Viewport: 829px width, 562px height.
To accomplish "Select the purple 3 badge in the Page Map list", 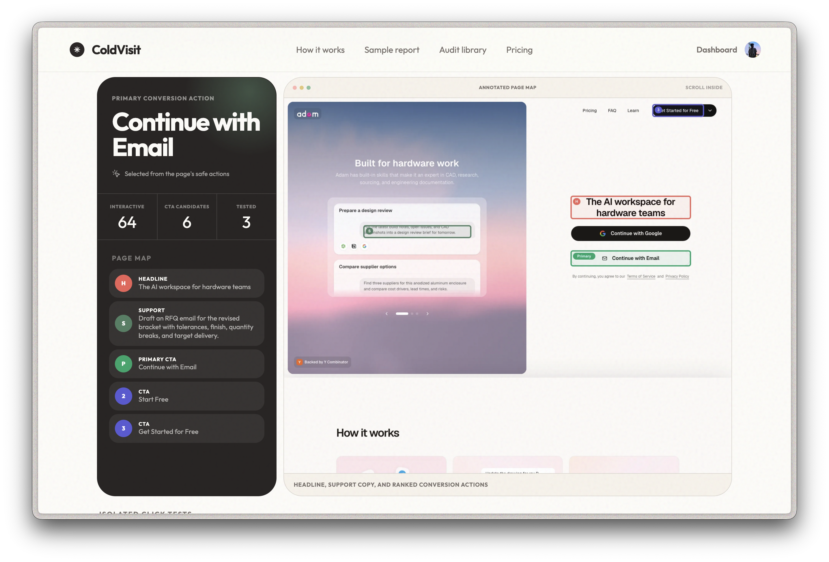I will (124, 428).
